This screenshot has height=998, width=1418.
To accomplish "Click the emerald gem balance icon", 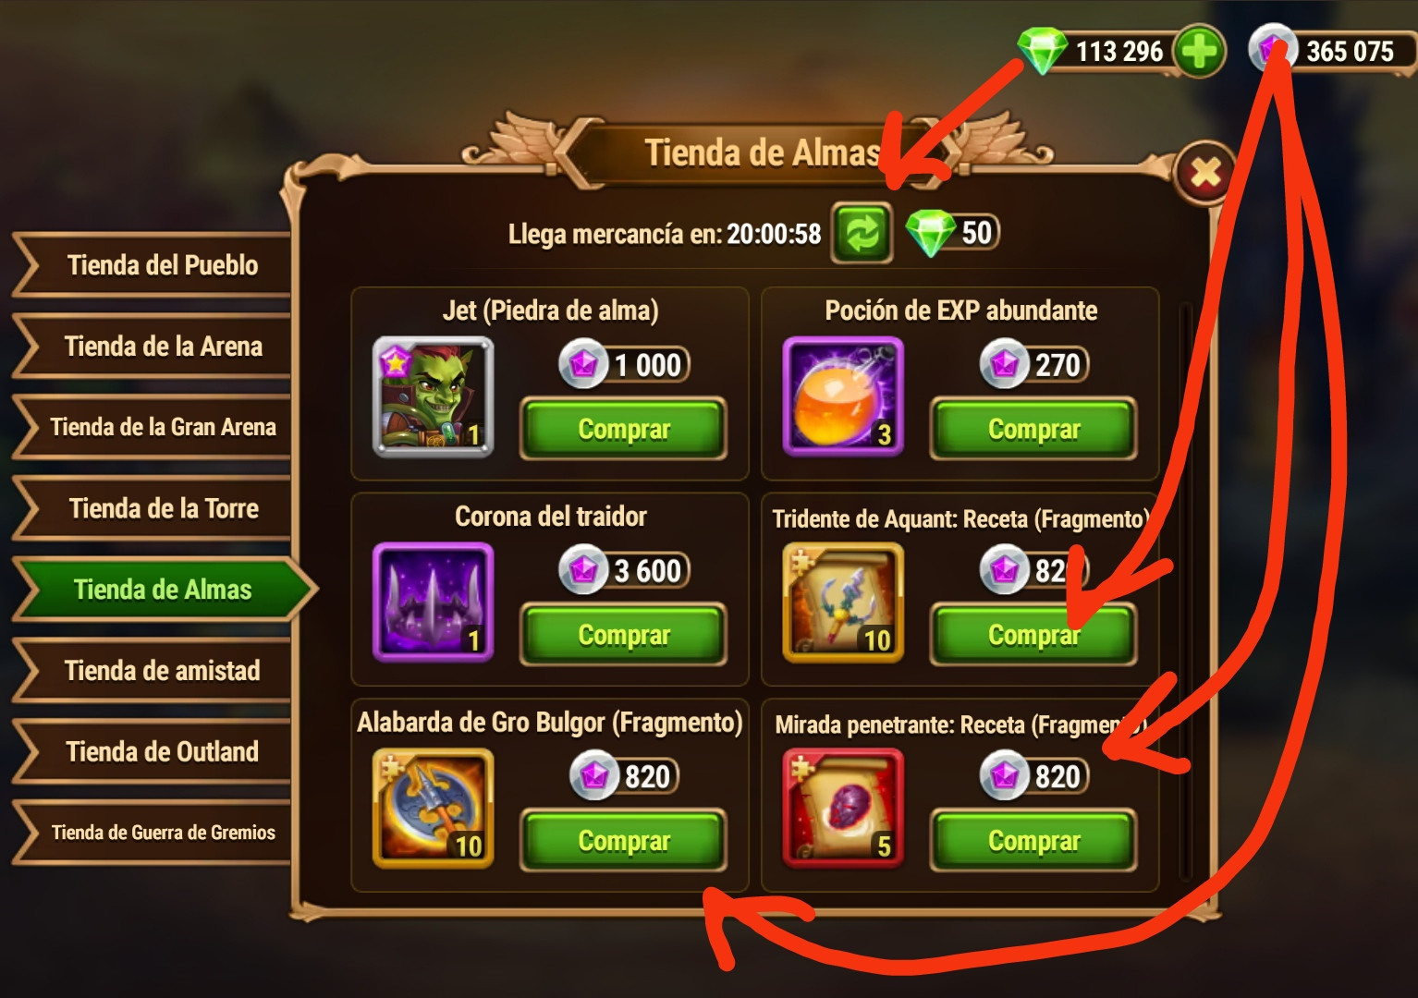I will click(x=1042, y=51).
